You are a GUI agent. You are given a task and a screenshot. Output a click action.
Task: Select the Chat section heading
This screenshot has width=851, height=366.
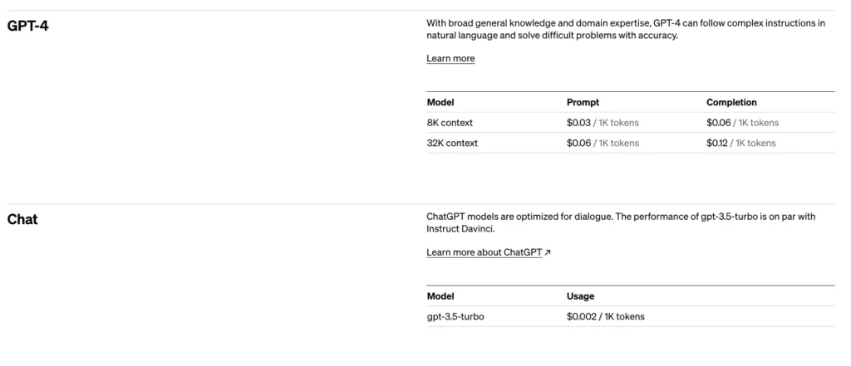coord(22,220)
